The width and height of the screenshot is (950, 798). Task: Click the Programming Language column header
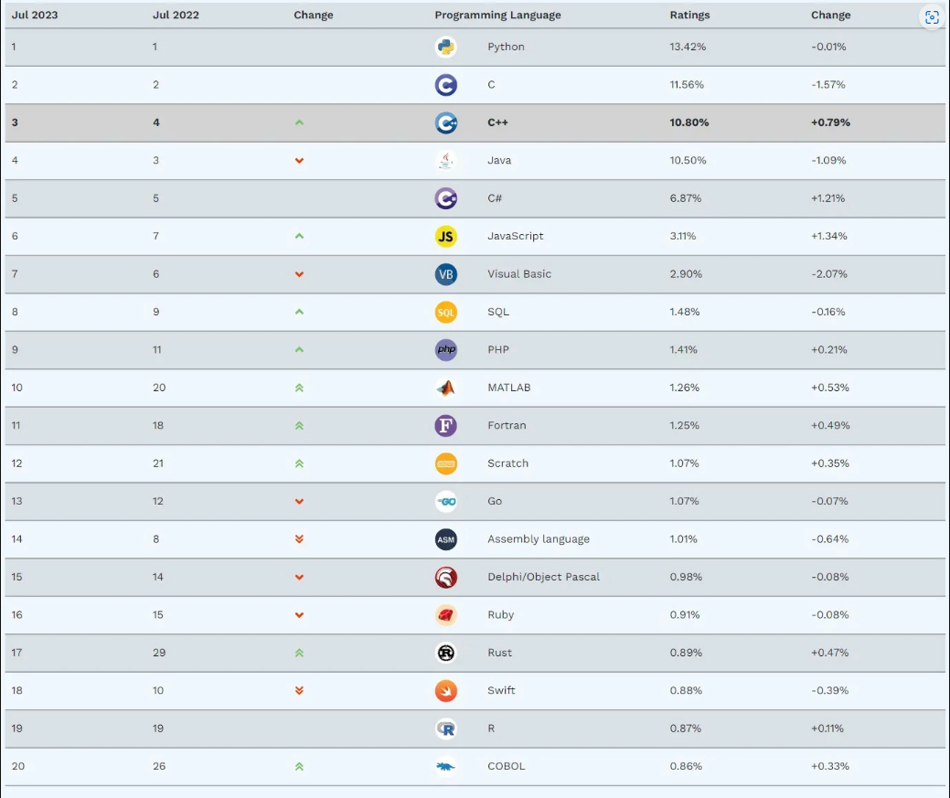(x=497, y=15)
